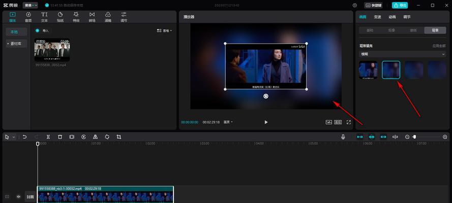Image resolution: width=452 pixels, height=203 pixels.
Task: Switch to the 变速 (Speed) tab
Action: point(377,17)
